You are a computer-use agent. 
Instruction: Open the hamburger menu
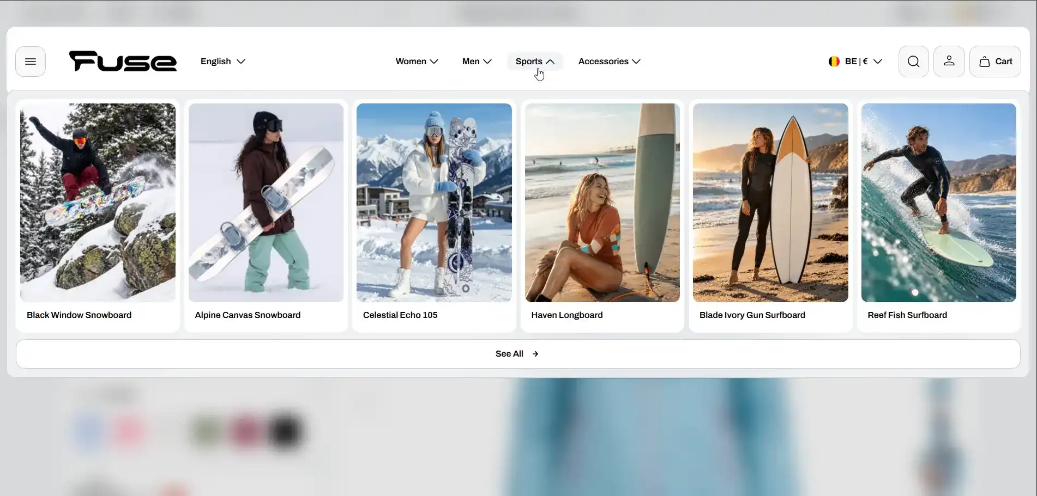tap(31, 62)
